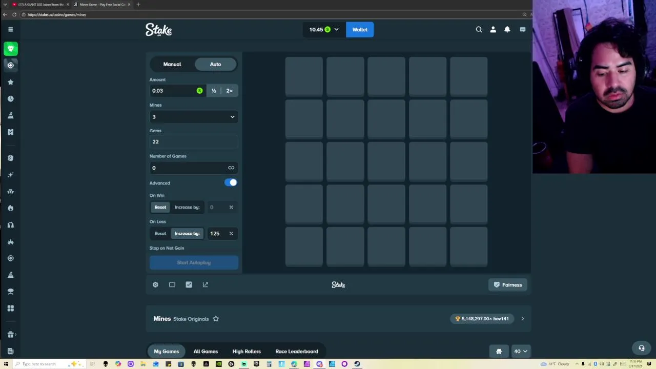Open High Rollers tab
The image size is (656, 369).
tap(247, 351)
